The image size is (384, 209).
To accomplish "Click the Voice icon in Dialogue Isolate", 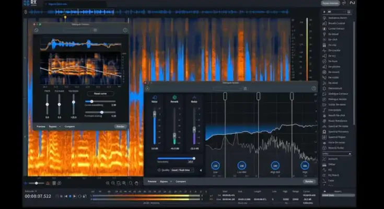I will (x=155, y=97).
